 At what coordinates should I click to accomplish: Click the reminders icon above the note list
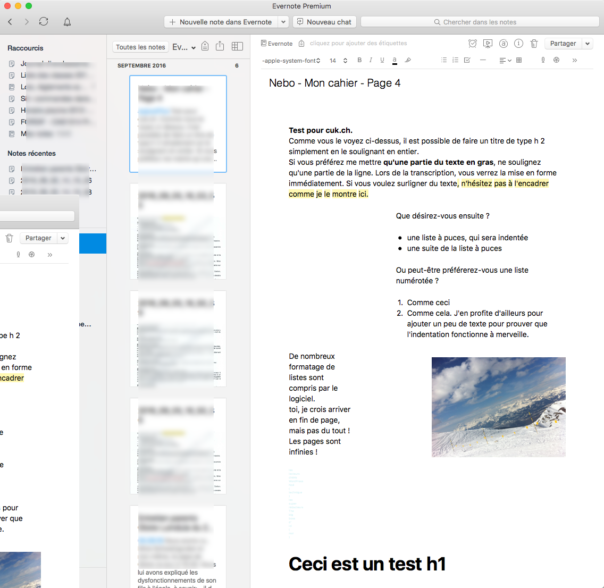[x=205, y=46]
